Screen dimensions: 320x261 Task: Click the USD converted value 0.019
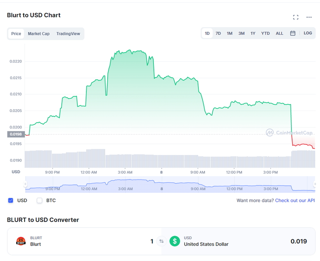tap(299, 241)
